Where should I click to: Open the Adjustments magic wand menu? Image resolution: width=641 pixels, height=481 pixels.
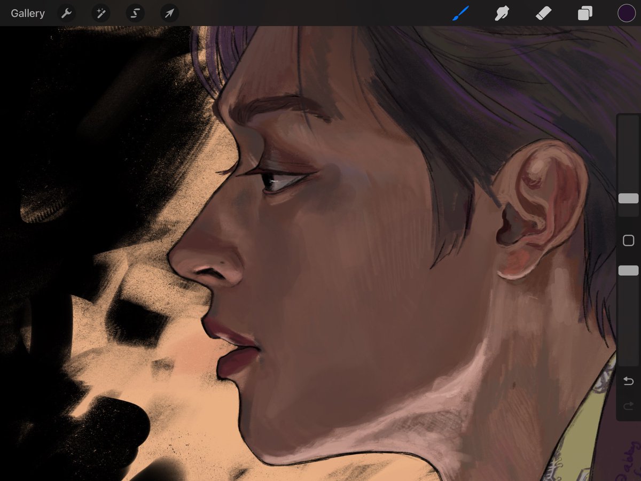[x=100, y=13]
